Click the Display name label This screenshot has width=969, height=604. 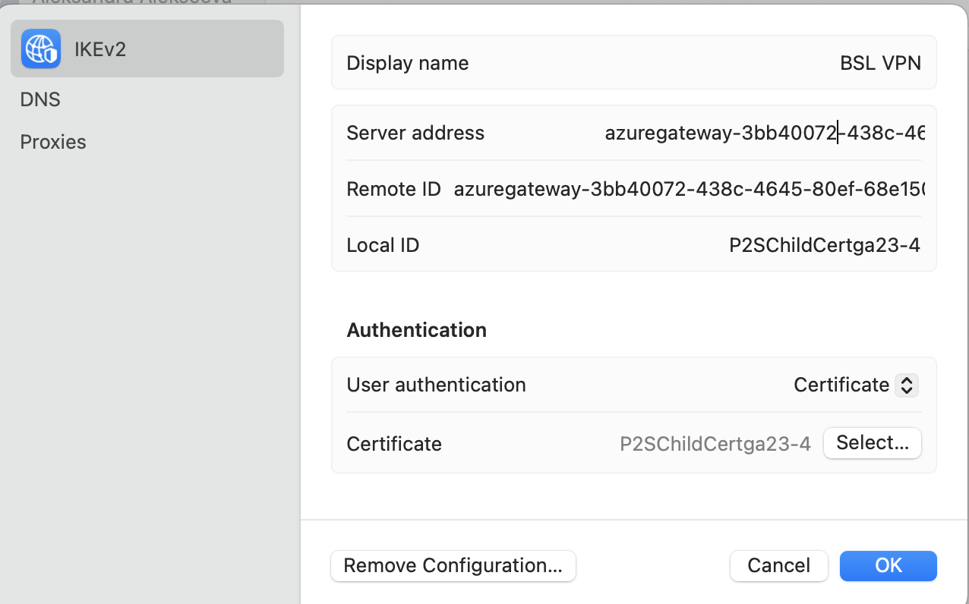click(x=408, y=63)
